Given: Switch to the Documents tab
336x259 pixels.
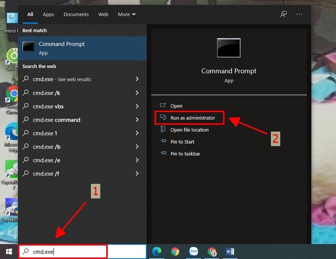Looking at the screenshot, I should click(76, 14).
